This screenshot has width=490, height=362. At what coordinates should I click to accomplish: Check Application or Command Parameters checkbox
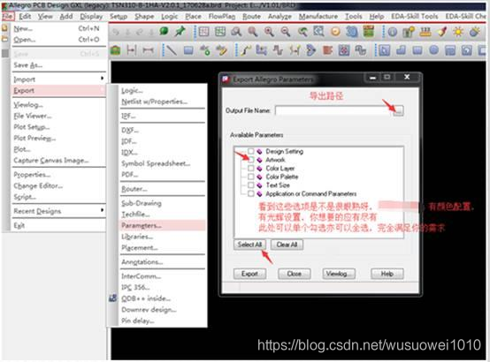(x=250, y=193)
